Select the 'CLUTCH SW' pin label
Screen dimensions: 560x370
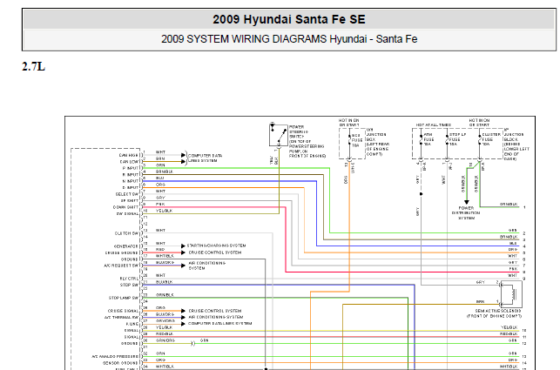(126, 233)
